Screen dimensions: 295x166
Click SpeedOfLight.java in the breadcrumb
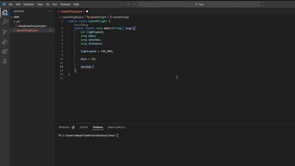point(72,17)
